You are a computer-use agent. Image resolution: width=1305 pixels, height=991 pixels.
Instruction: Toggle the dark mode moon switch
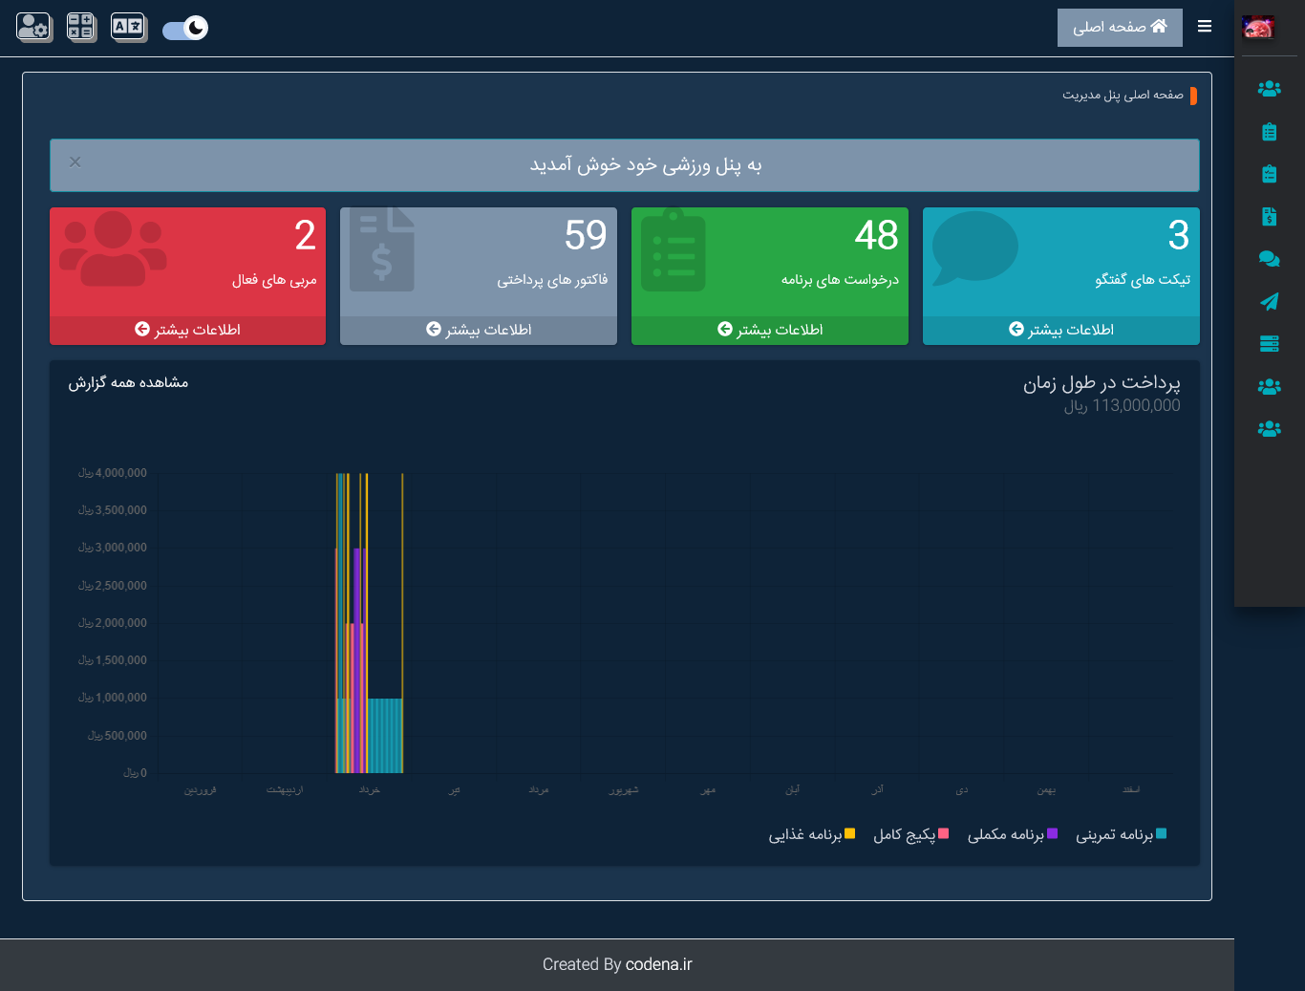point(185,29)
